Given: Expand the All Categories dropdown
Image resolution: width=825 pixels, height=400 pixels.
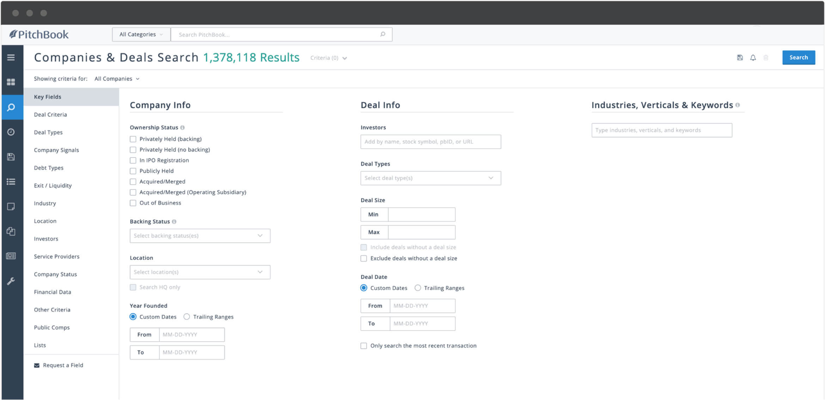Looking at the screenshot, I should click(141, 35).
